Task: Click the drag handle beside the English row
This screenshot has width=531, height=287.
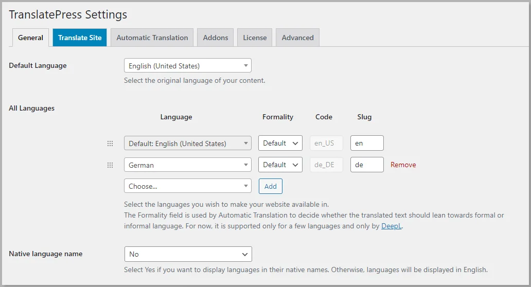Action: tap(110, 143)
